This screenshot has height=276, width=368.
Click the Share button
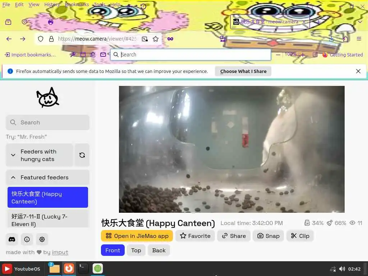point(234,236)
